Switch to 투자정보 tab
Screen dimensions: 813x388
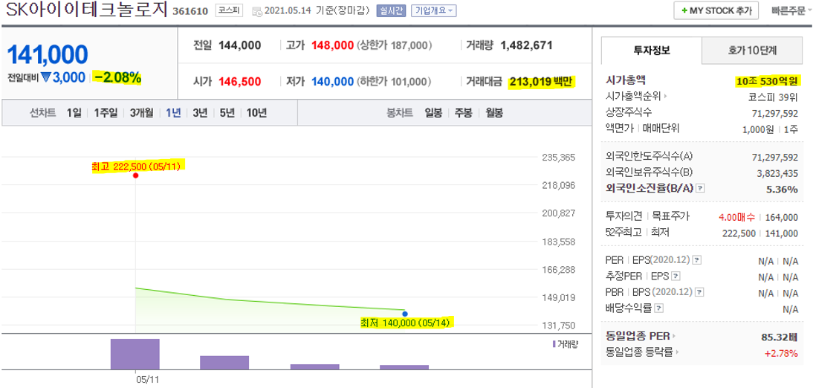tap(651, 51)
